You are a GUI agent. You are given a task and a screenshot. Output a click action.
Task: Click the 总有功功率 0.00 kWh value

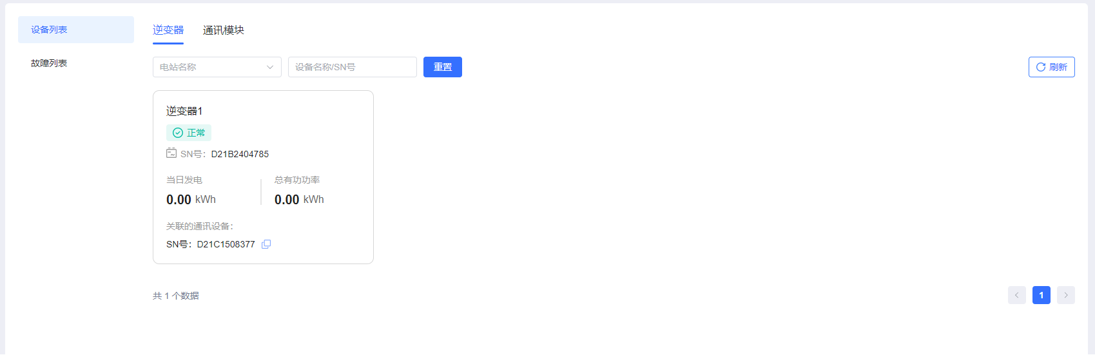click(x=299, y=200)
